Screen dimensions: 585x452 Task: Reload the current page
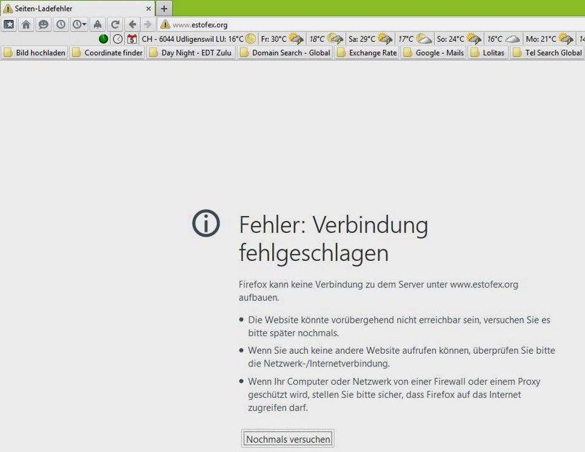115,25
